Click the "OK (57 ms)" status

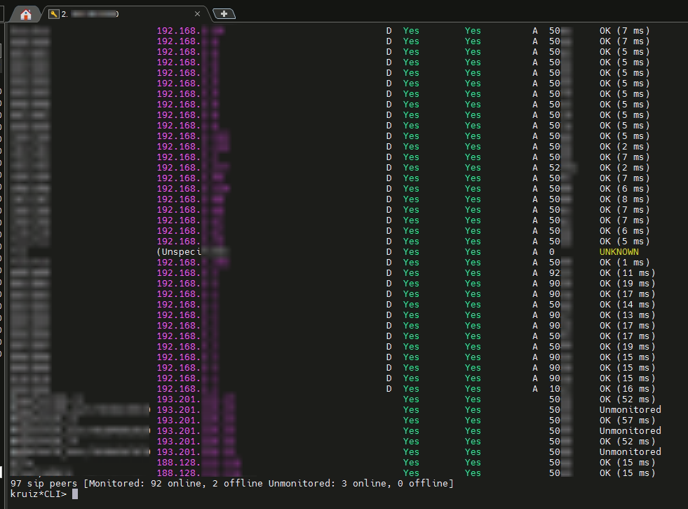coord(627,421)
